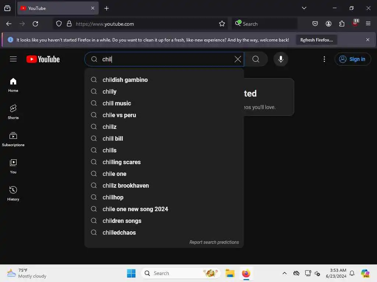
Task: Open File Explorer from the taskbar
Action: [230, 273]
